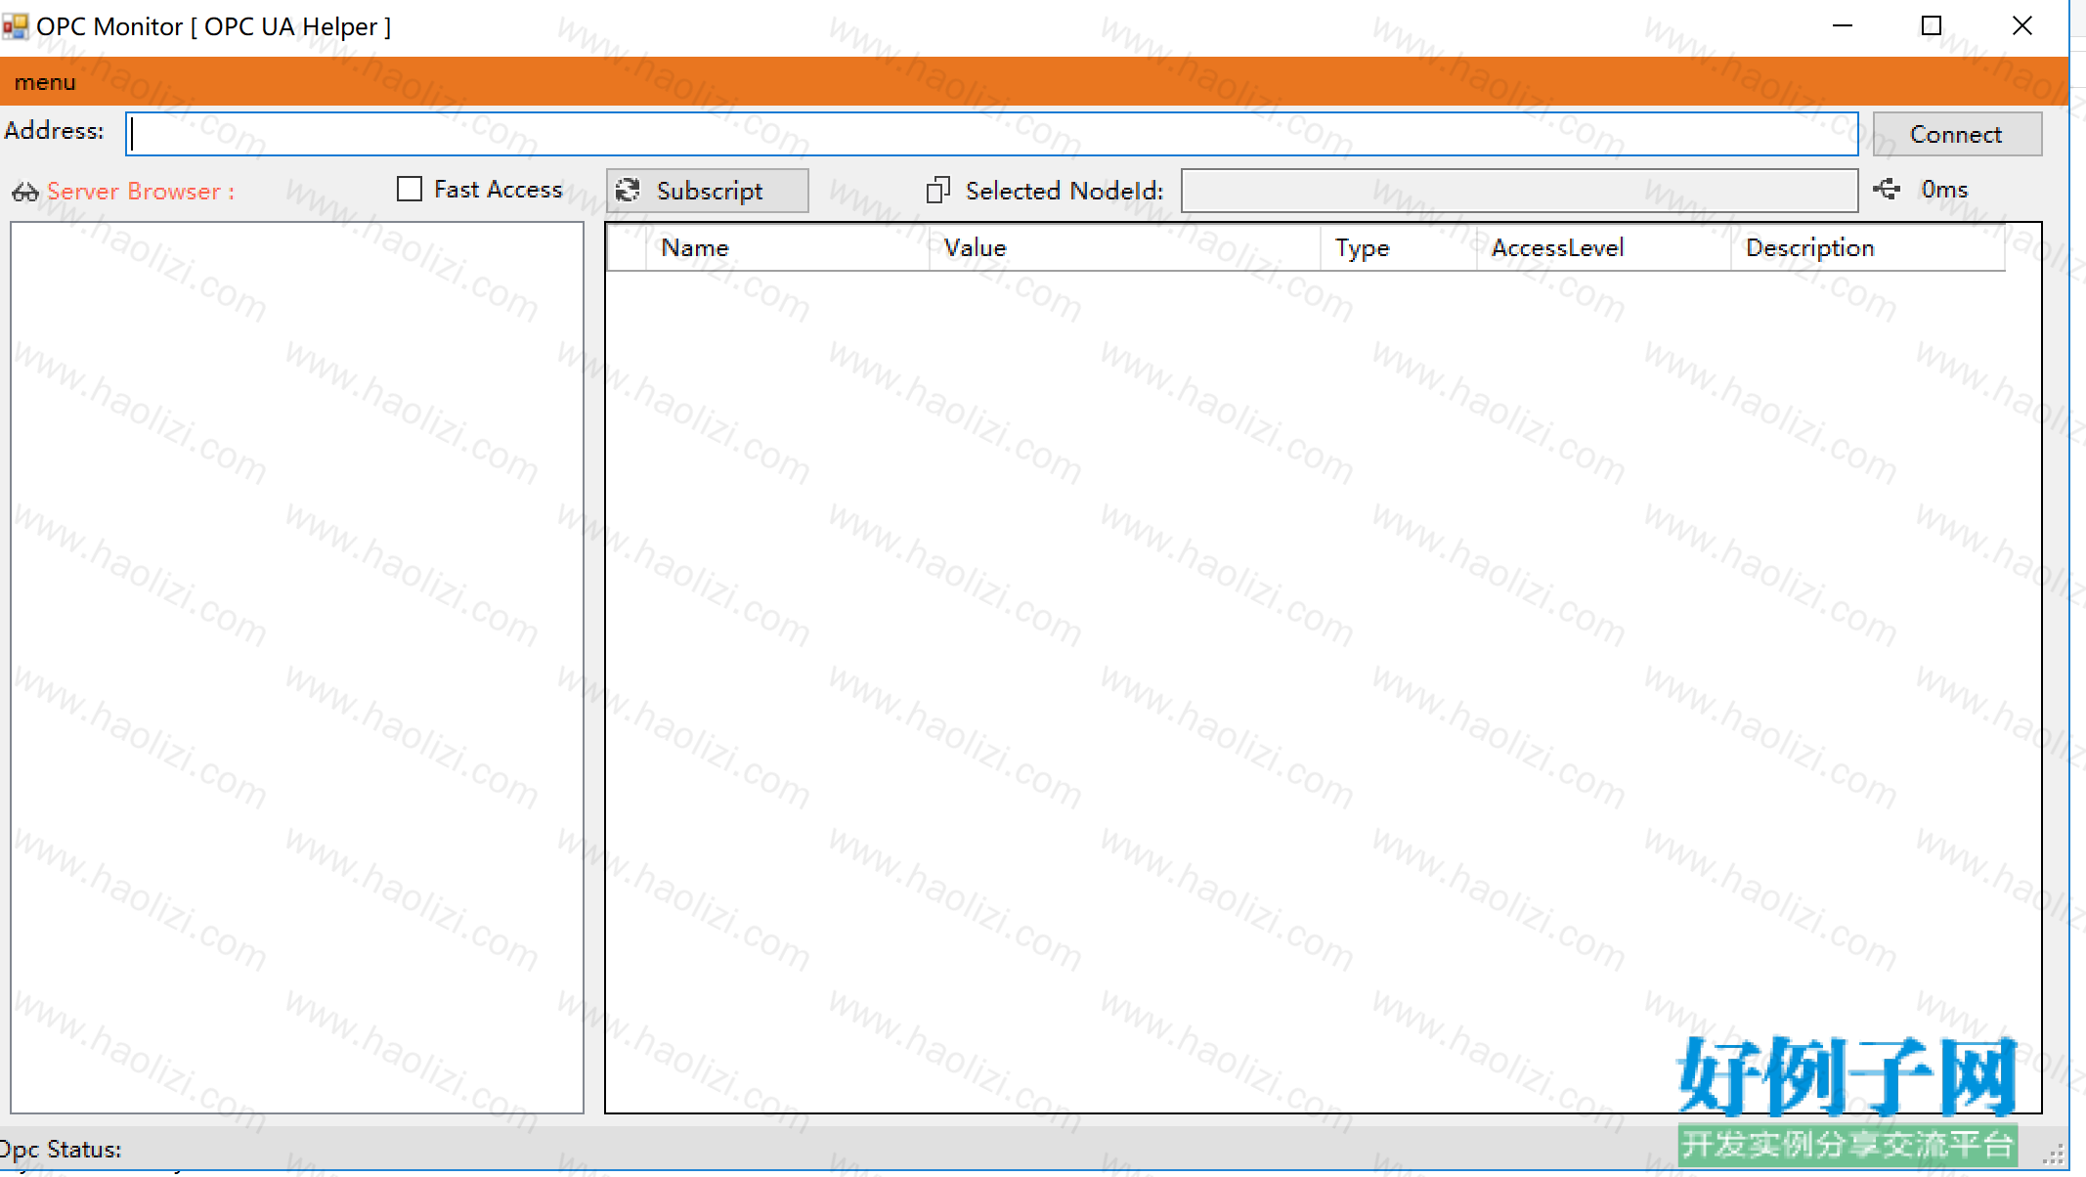This screenshot has height=1177, width=2086.
Task: Click the Selected NodeId text field
Action: click(1519, 191)
